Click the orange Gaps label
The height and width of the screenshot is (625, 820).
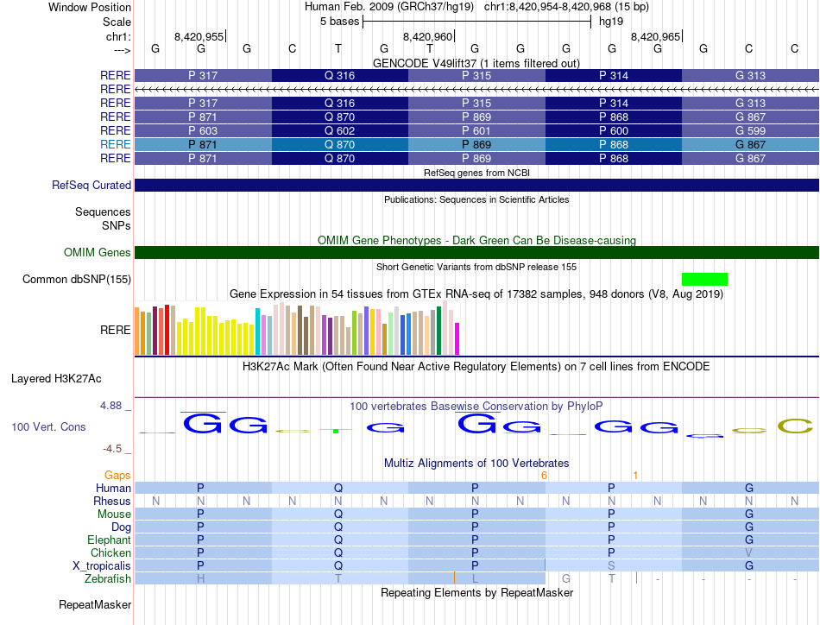[117, 475]
